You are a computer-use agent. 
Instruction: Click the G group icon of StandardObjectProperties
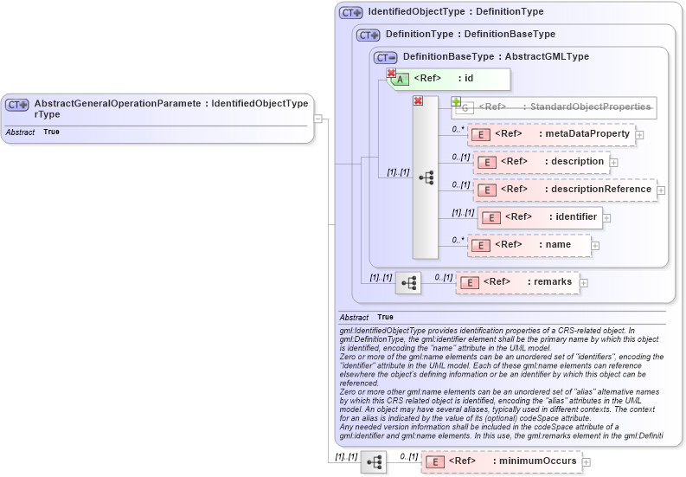(465, 107)
